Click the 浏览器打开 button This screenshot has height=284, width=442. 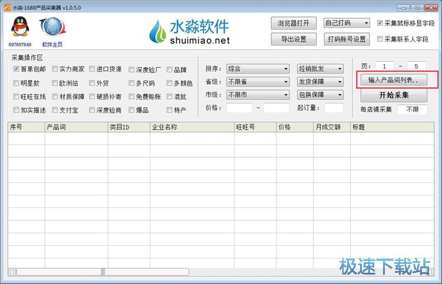click(x=293, y=23)
